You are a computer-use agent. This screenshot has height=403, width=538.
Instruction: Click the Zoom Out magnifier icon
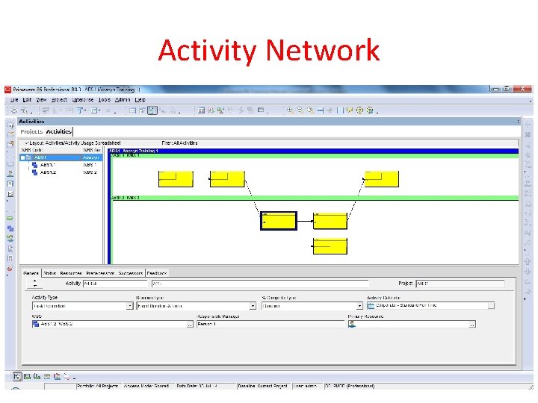coord(300,110)
